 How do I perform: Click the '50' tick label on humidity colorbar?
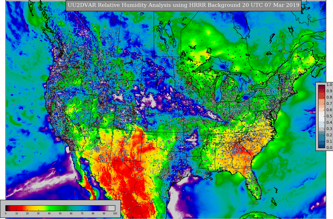60,214
